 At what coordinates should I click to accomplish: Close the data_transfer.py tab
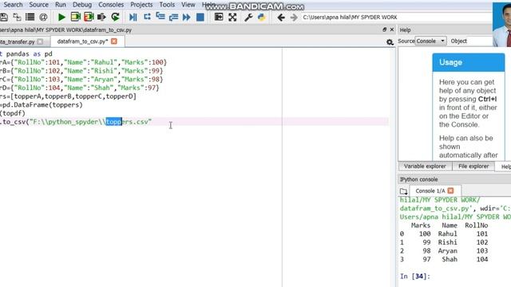(x=40, y=41)
